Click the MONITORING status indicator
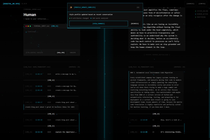Screen dimensions: 210x140 pyautogui.click(x=200, y=17)
